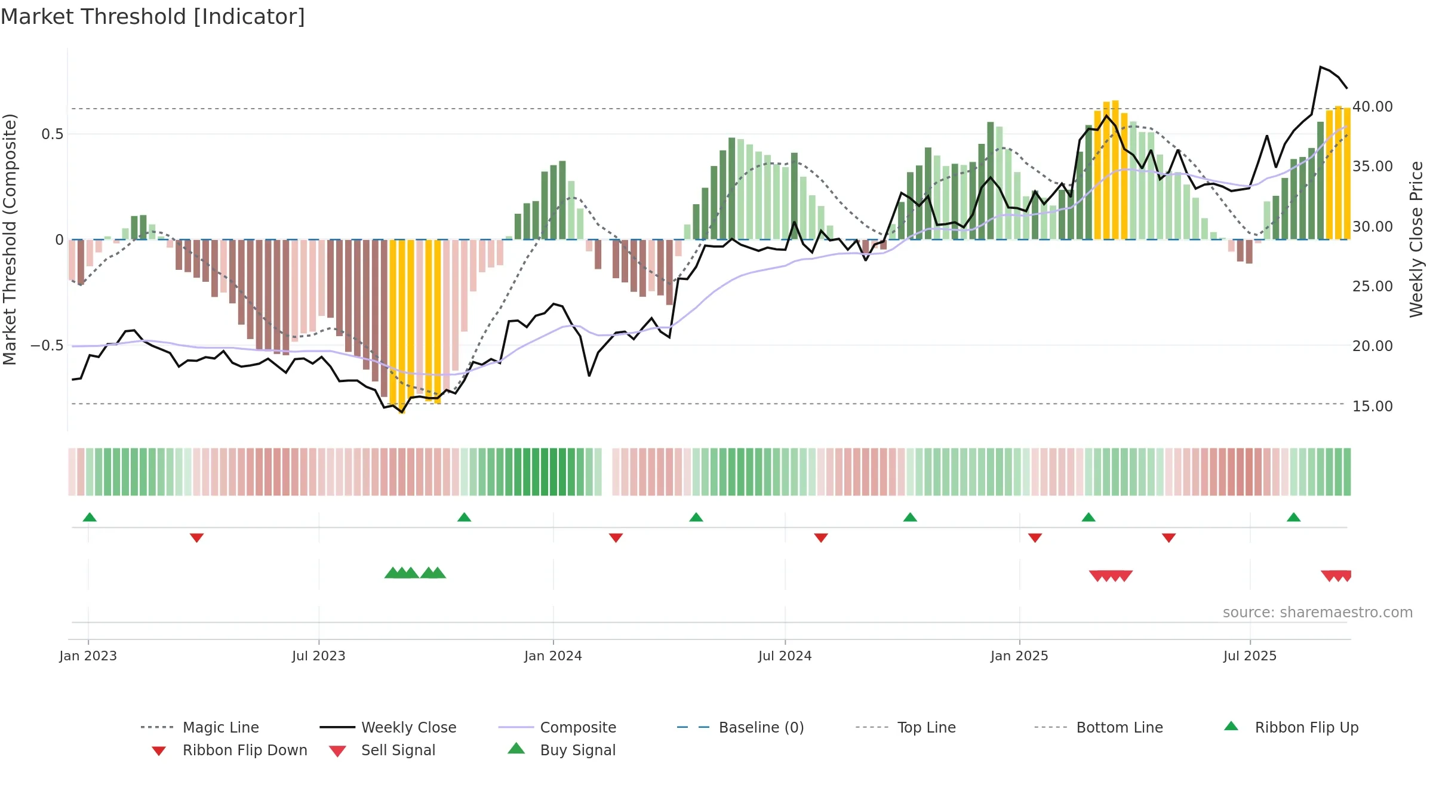The height and width of the screenshot is (806, 1433).
Task: Toggle the Weekly Close legend entry
Action: 388,727
